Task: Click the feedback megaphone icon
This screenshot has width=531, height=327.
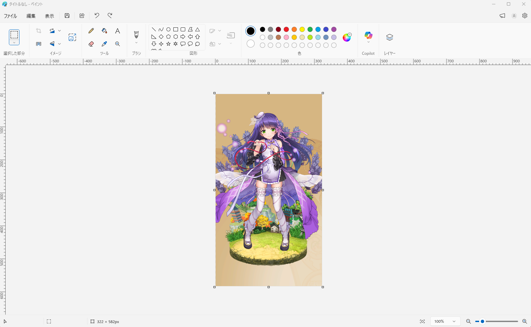Action: tap(502, 16)
